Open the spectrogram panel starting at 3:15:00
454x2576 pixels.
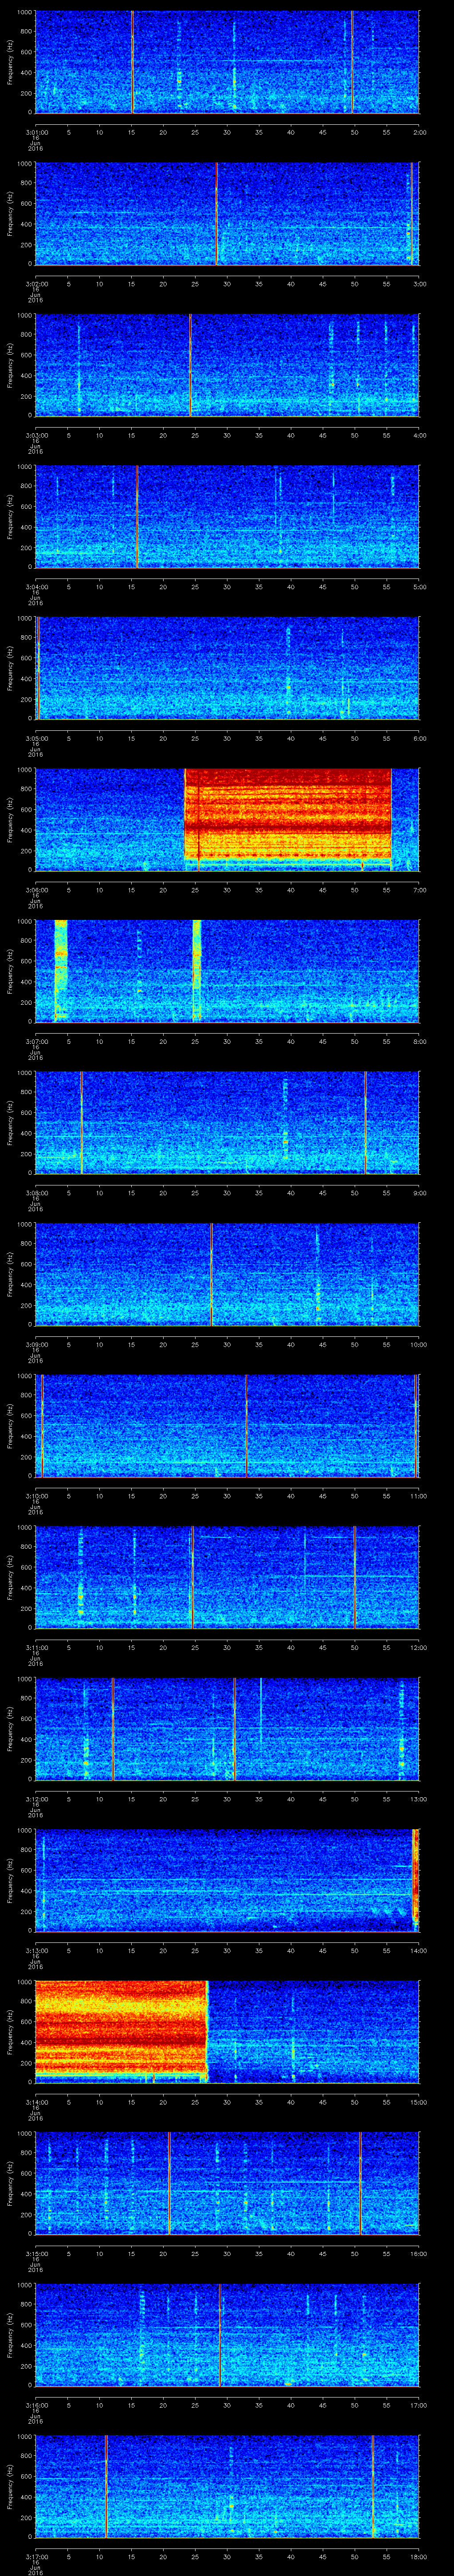click(x=227, y=2183)
